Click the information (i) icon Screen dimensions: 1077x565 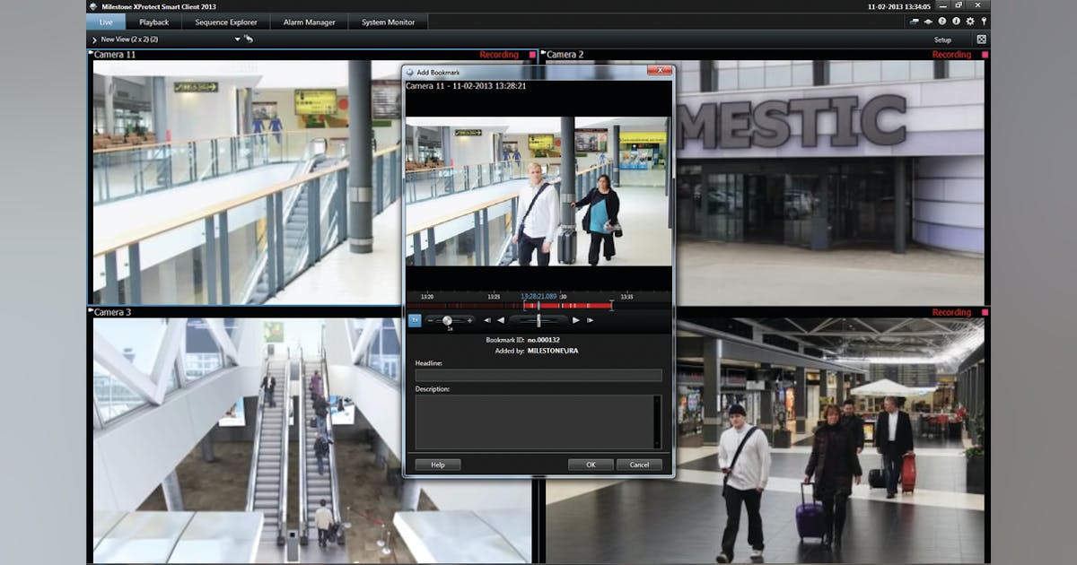click(956, 21)
